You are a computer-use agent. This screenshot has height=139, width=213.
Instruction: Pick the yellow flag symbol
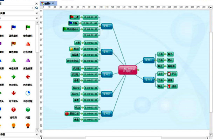13,44
